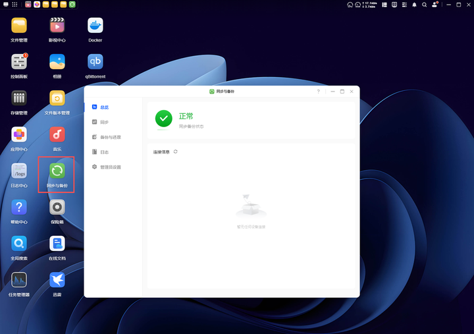Click the help question mark in 同步与备份 window
Viewport: 474px width, 334px height.
point(319,92)
